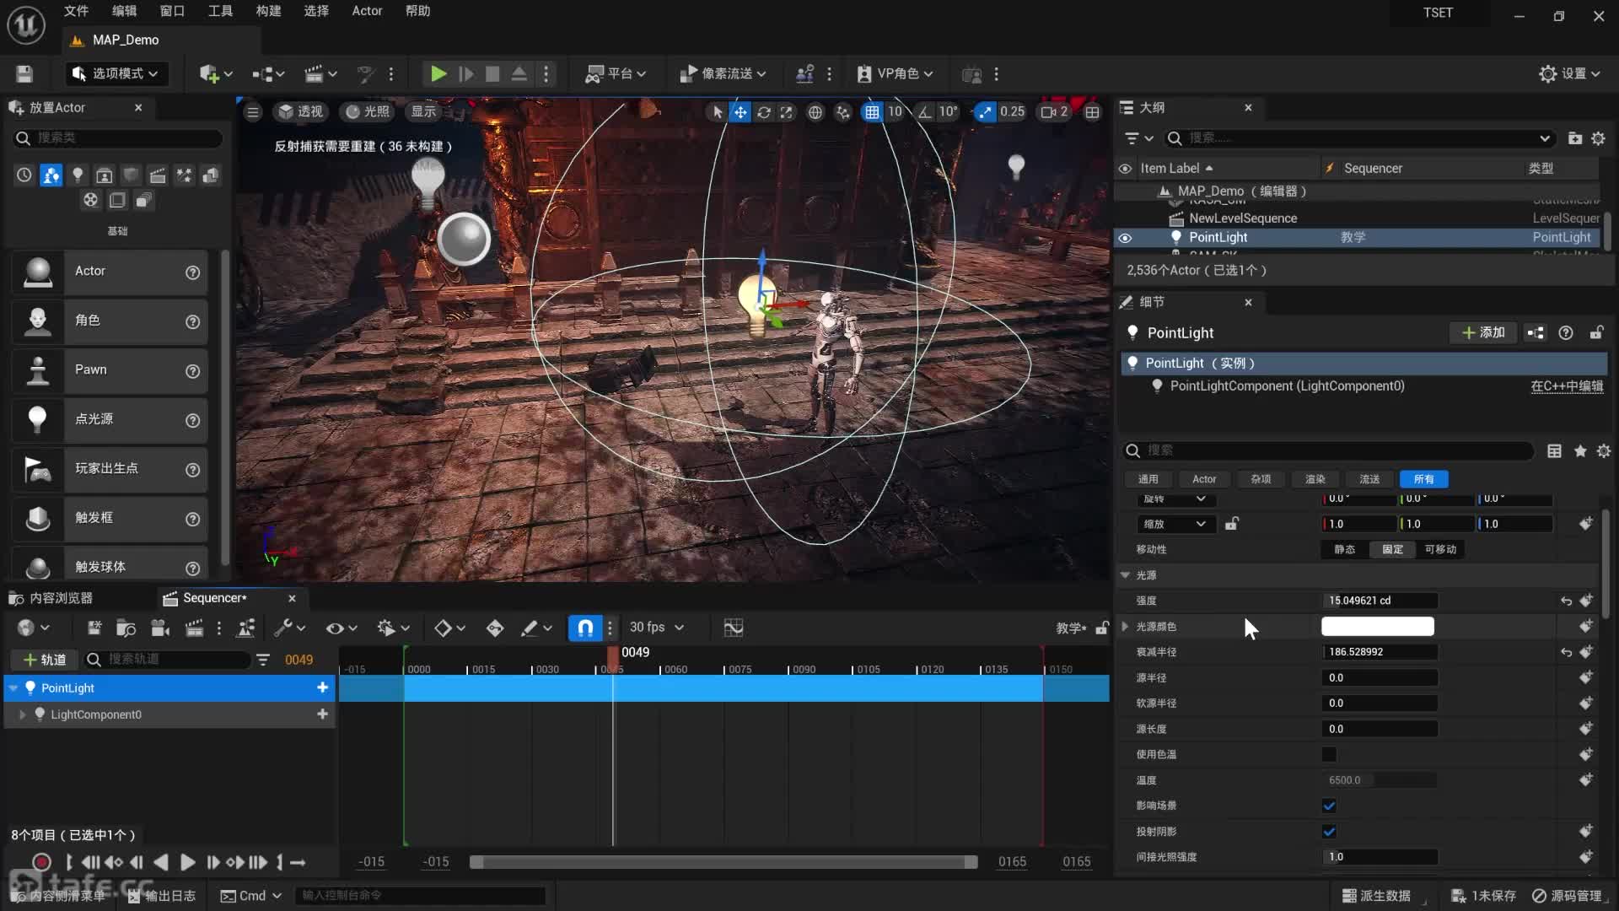Viewport: 1619px width, 911px height.
Task: Open the 光照 lit mode dropdown
Action: [x=368, y=111]
